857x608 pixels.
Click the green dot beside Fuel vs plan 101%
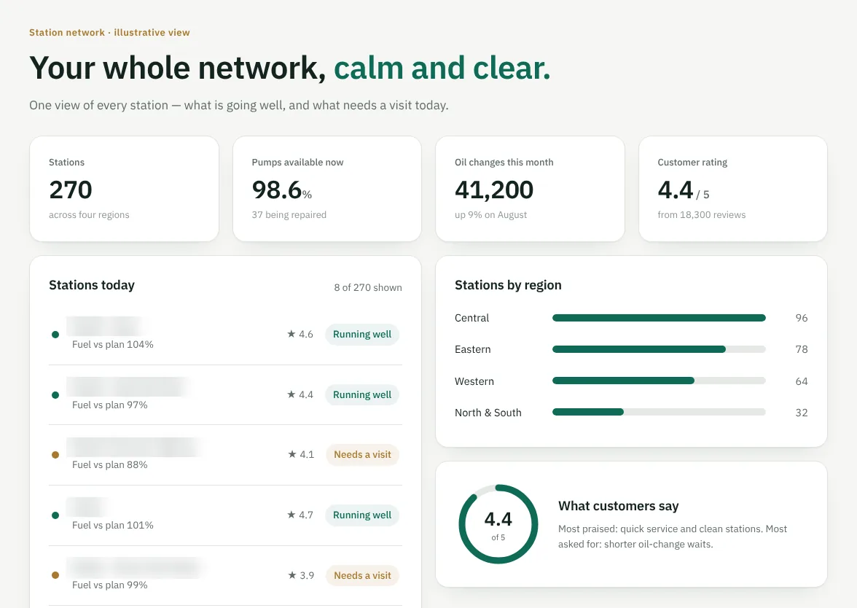(x=55, y=515)
